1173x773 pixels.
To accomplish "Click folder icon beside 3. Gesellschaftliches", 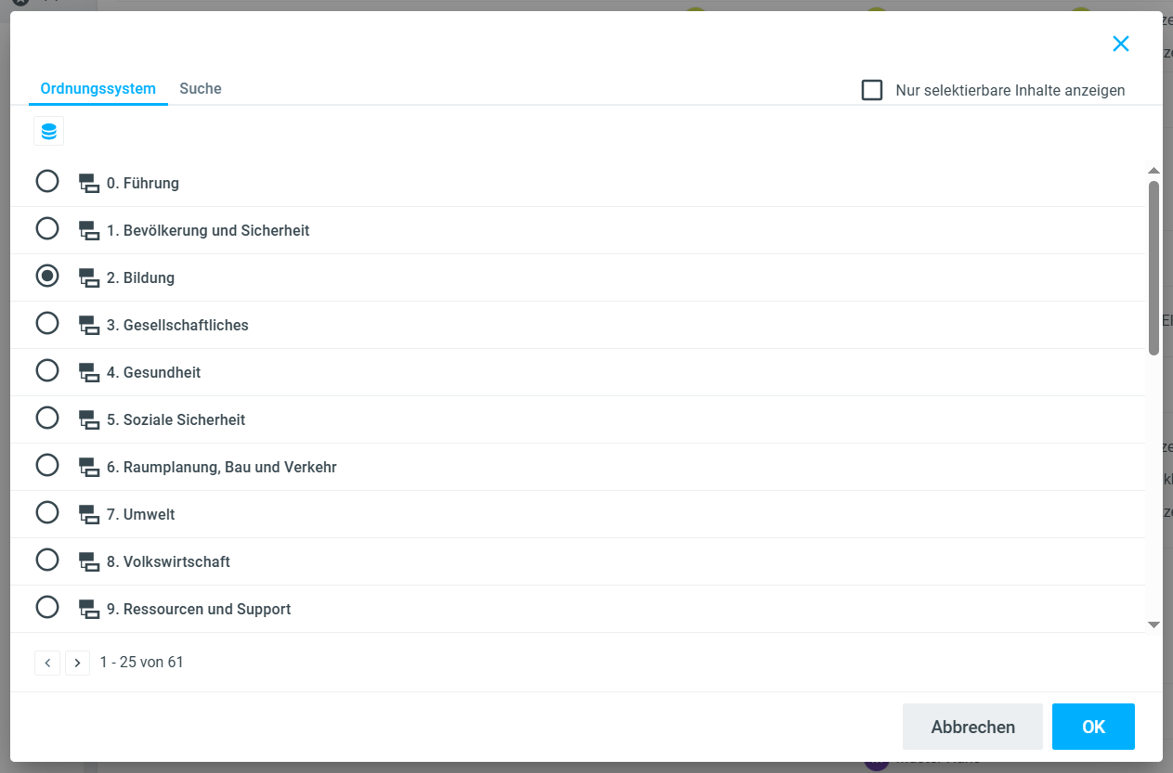I will point(89,325).
